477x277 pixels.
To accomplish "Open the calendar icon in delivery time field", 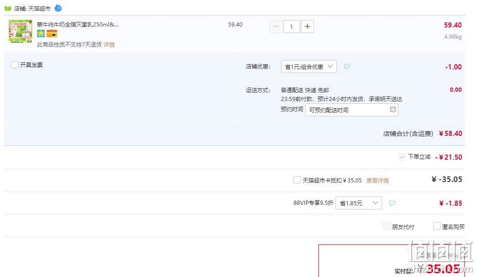I will pos(393,109).
